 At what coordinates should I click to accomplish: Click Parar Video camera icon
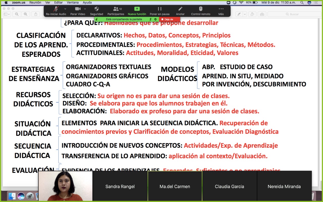(78, 9)
